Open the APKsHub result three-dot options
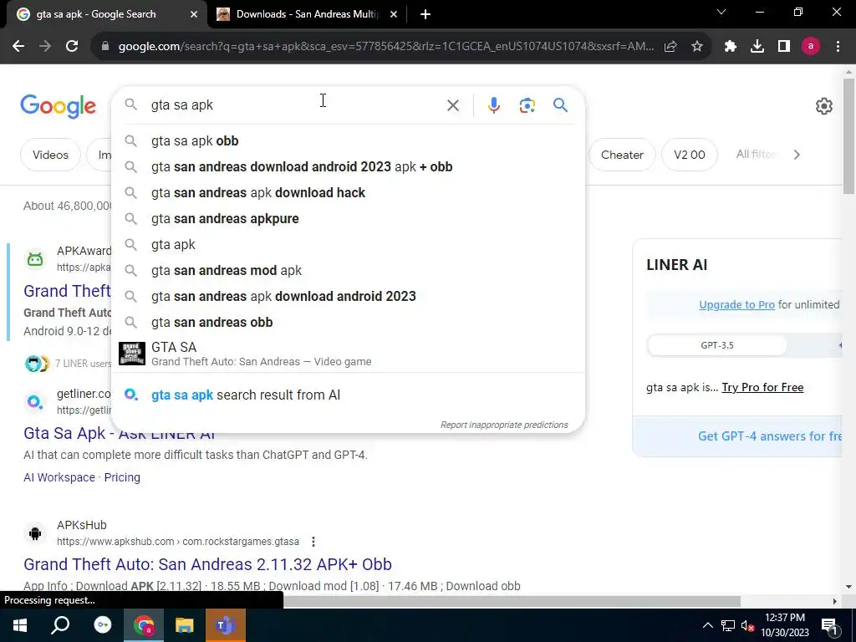Screen dimensions: 856x642 (313, 542)
